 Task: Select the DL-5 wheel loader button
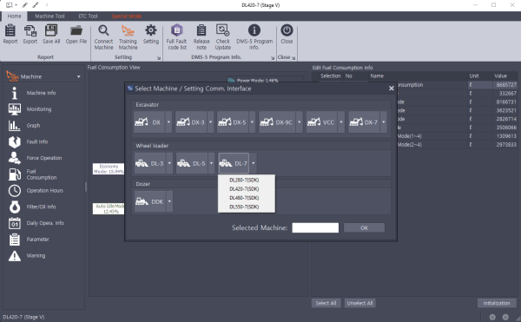pos(192,163)
